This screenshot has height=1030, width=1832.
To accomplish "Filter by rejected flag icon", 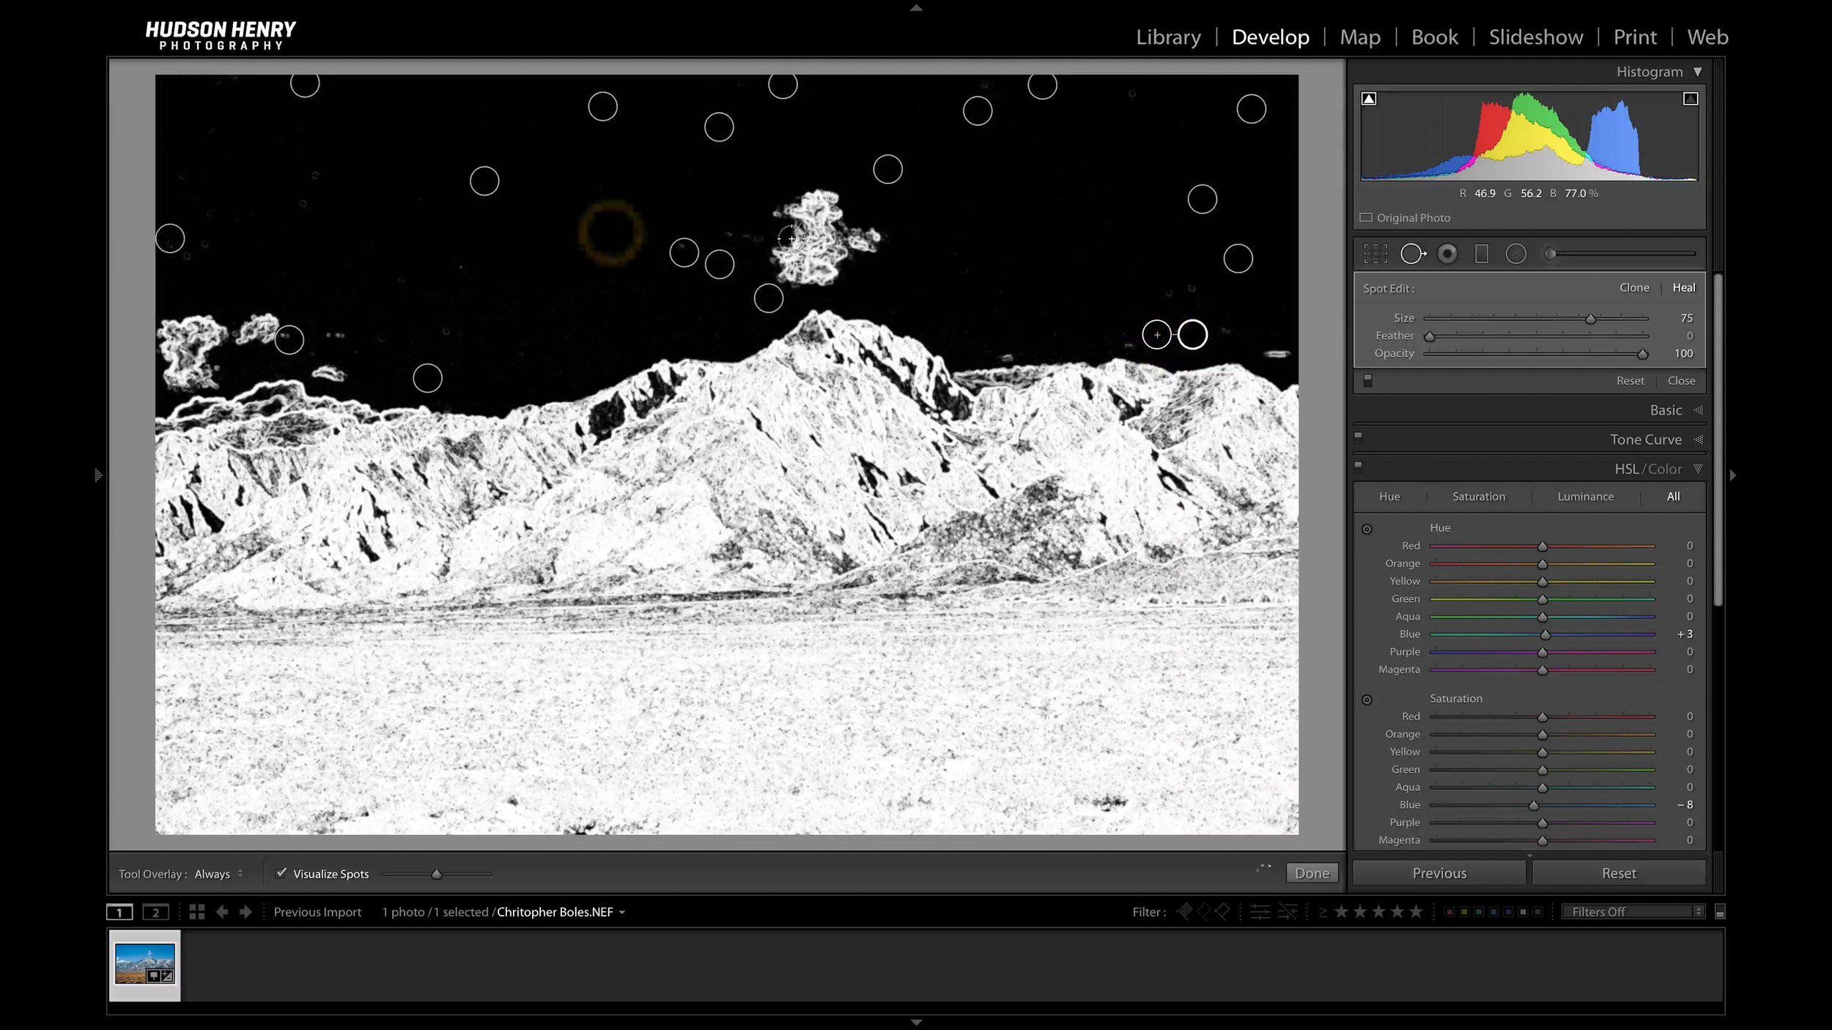I will coord(1222,911).
